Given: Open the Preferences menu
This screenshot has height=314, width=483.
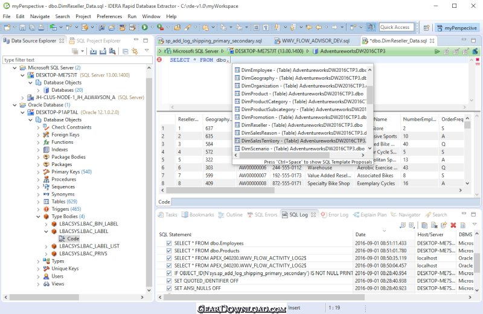Looking at the screenshot, I should tap(109, 16).
